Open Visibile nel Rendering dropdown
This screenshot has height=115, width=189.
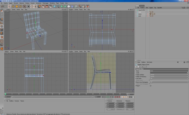169,76
